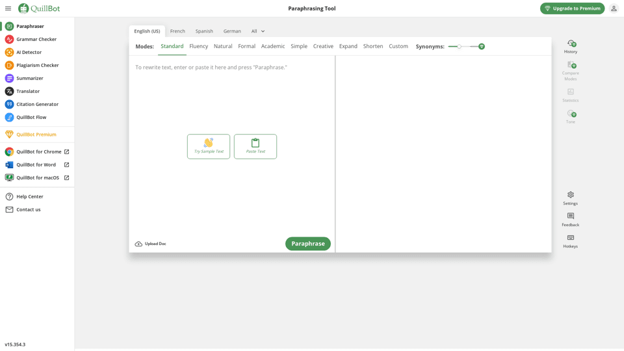
Task: Open the Help Center
Action: pyautogui.click(x=37, y=196)
